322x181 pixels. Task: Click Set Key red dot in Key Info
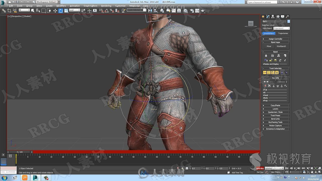click(265, 86)
